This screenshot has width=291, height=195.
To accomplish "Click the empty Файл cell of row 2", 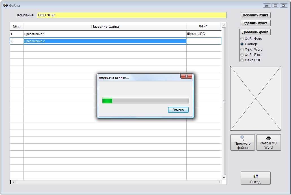I will coord(204,41).
